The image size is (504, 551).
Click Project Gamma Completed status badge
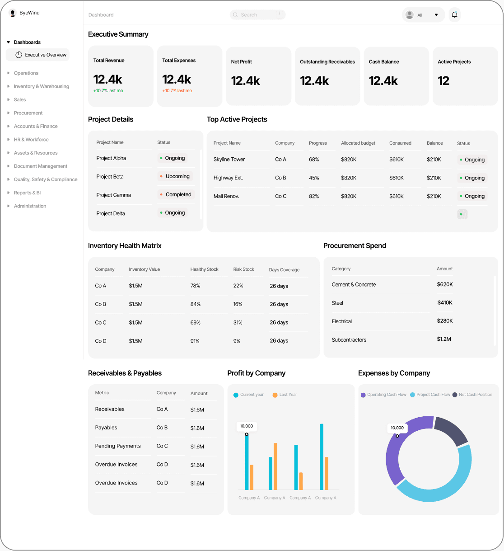(x=176, y=194)
